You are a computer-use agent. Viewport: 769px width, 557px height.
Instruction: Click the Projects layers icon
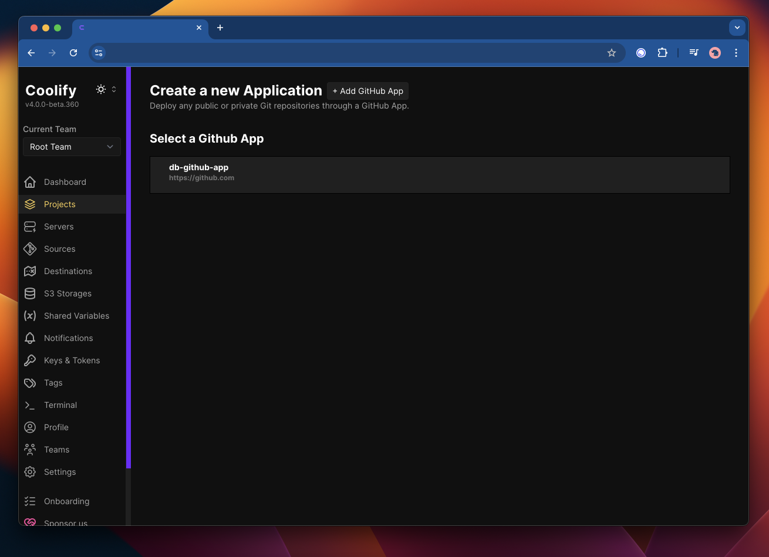pos(30,204)
